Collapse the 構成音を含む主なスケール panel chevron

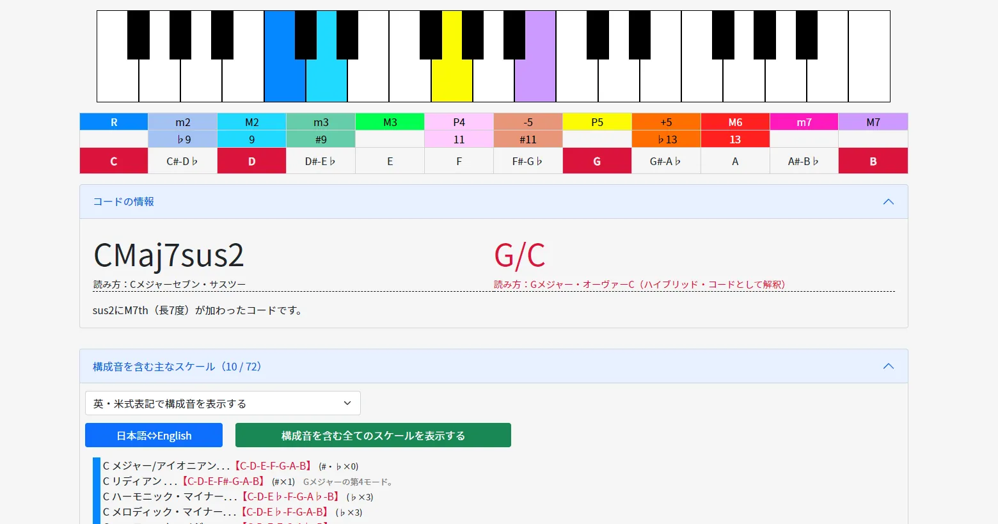click(x=888, y=366)
